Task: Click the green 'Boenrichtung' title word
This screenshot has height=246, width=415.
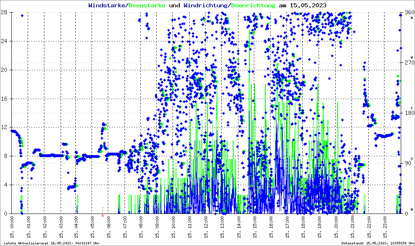Action: (253, 5)
